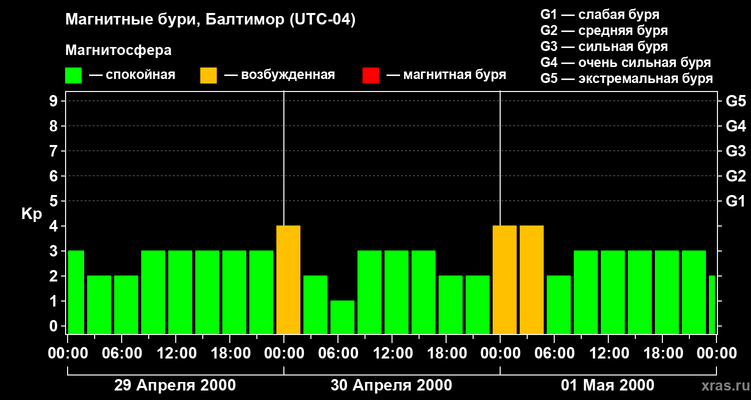The width and height of the screenshot is (751, 400).
Task: Select the 'G5 — экстремальная буря' legend line
Action: coord(626,78)
